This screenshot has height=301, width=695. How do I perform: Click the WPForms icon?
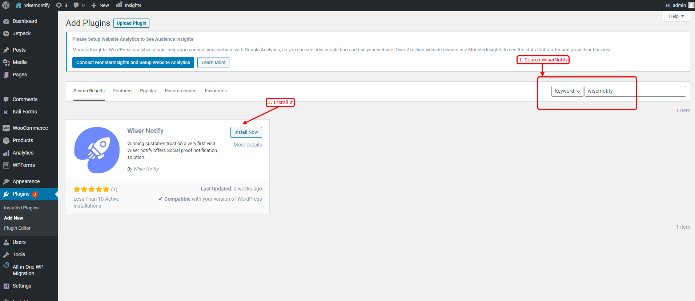click(x=6, y=165)
